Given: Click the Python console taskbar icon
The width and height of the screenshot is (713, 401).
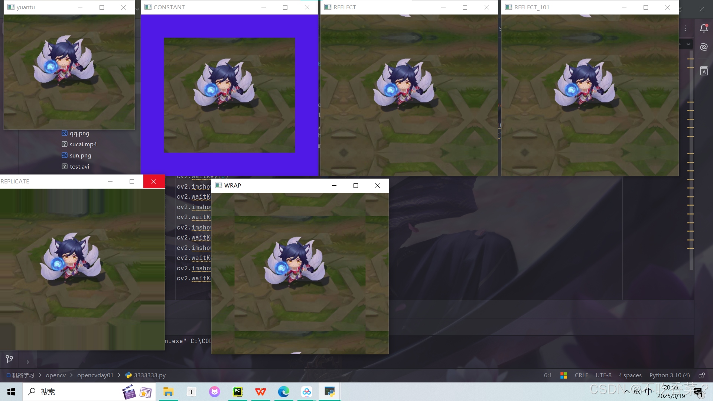Looking at the screenshot, I should tap(330, 392).
